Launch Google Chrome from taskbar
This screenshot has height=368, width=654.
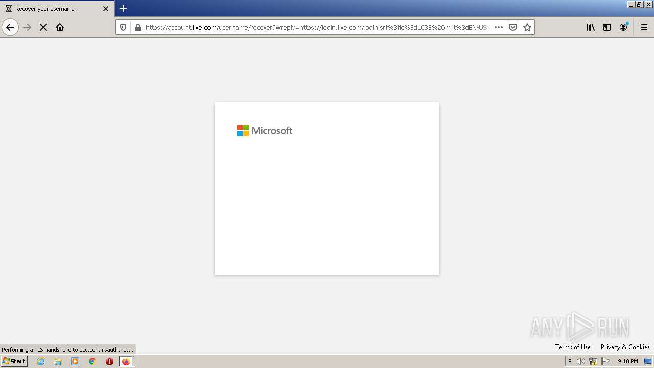point(92,361)
